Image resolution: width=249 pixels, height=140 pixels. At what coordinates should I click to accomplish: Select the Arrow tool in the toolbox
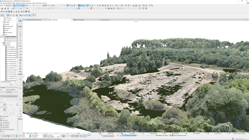click(x=20, y=21)
